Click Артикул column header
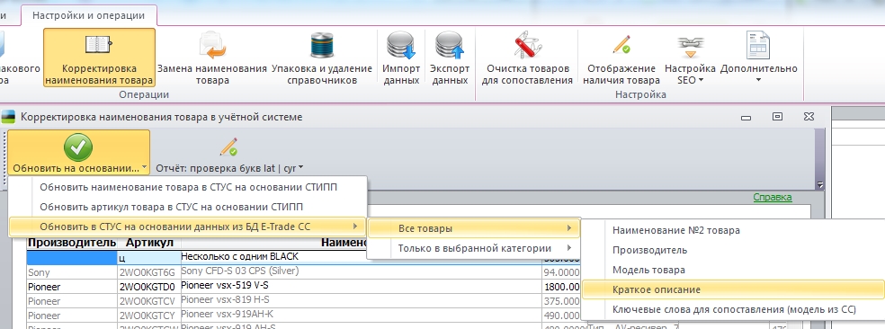 [x=149, y=243]
